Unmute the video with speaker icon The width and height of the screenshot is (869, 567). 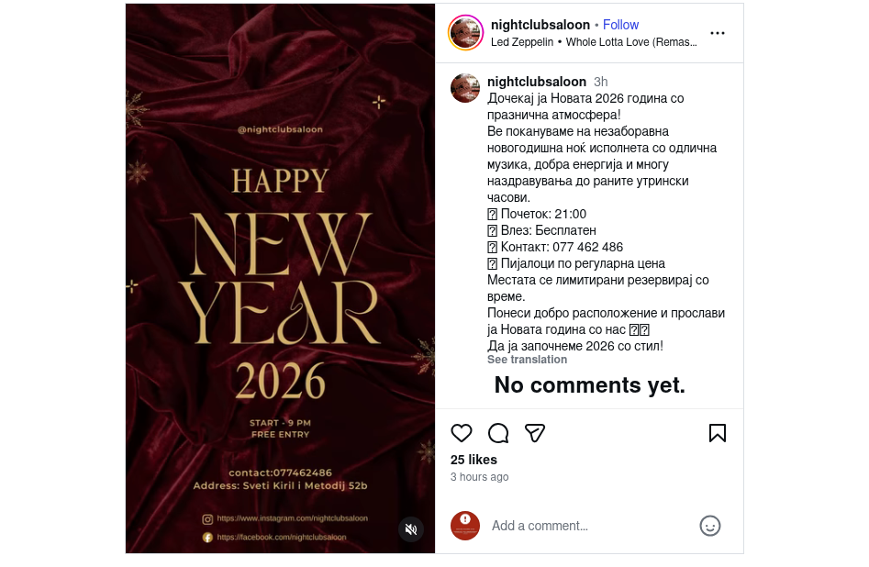411,529
